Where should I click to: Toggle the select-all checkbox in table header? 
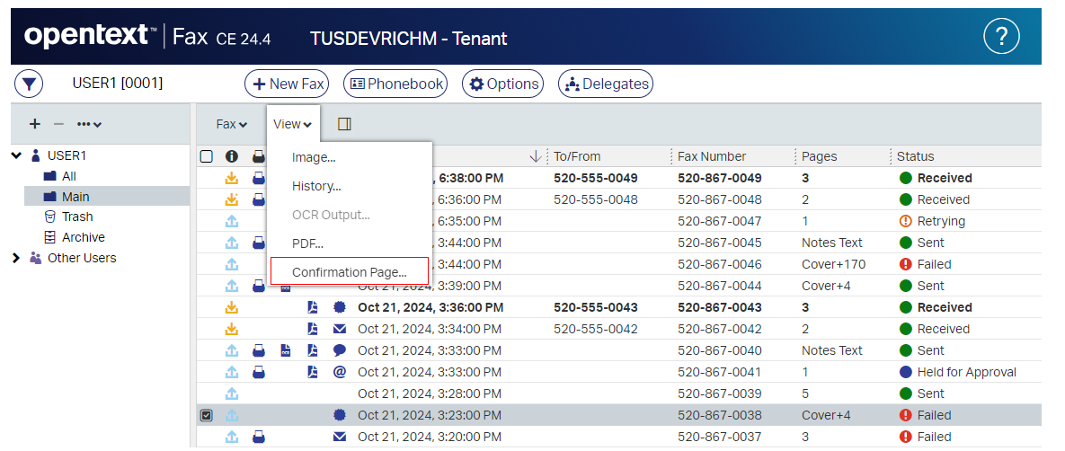click(x=207, y=156)
